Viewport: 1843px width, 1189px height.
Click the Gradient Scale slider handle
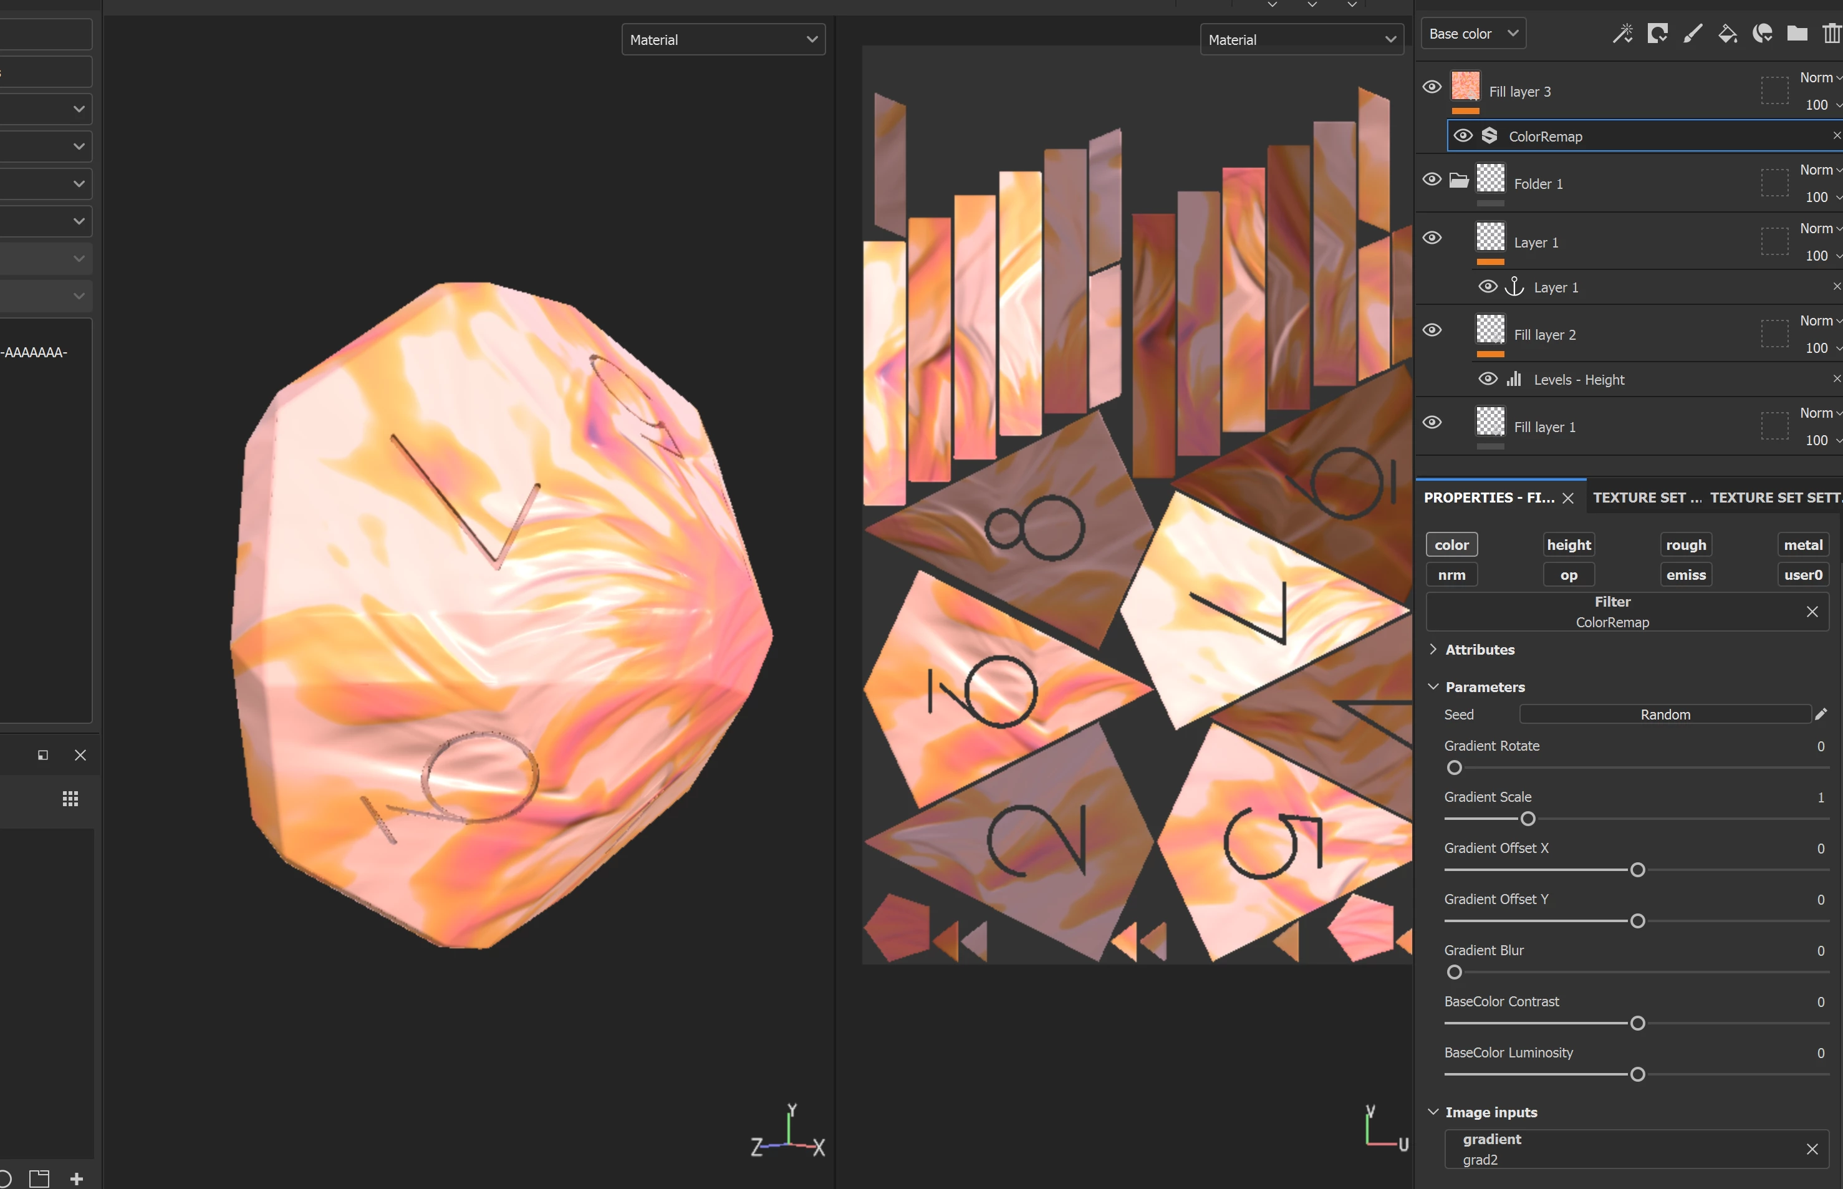click(1528, 819)
